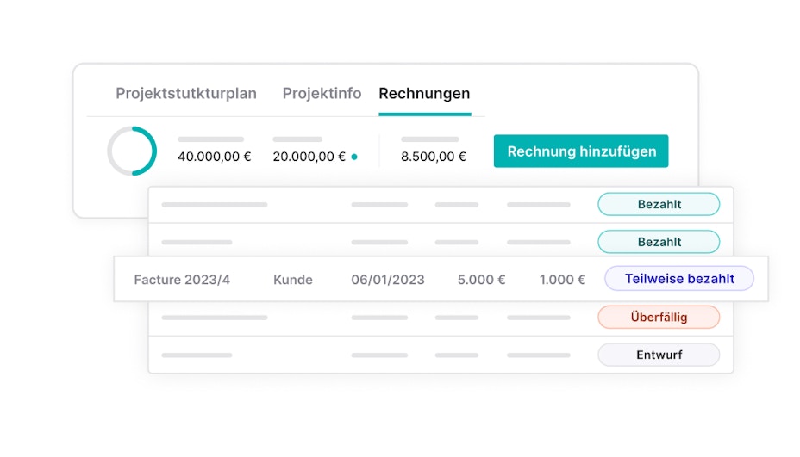Screen dimensions: 800x457
Task: Open invoice Facture 2023/4
Action: coord(182,280)
